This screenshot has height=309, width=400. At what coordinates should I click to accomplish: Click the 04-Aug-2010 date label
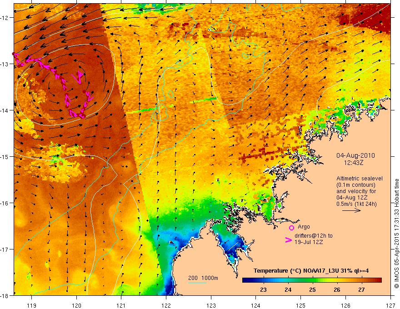pyautogui.click(x=355, y=155)
